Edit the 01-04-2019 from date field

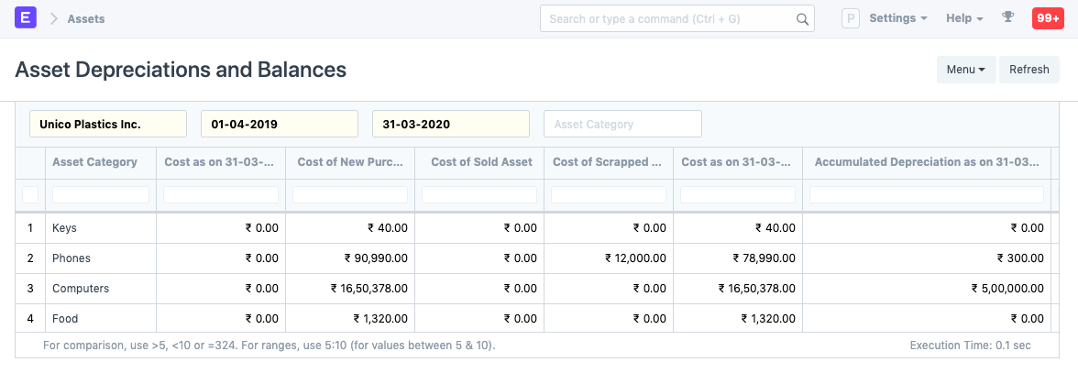tap(280, 124)
